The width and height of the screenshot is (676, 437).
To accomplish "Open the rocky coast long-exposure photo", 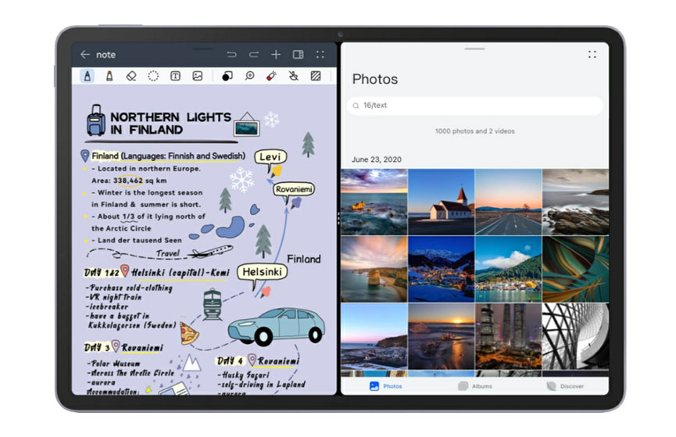I will (x=575, y=202).
